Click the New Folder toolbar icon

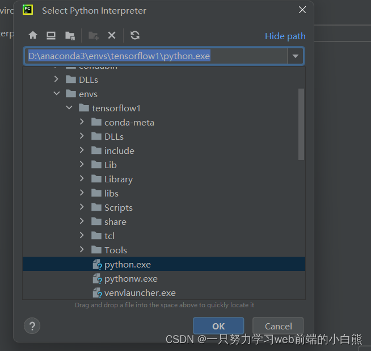[94, 36]
